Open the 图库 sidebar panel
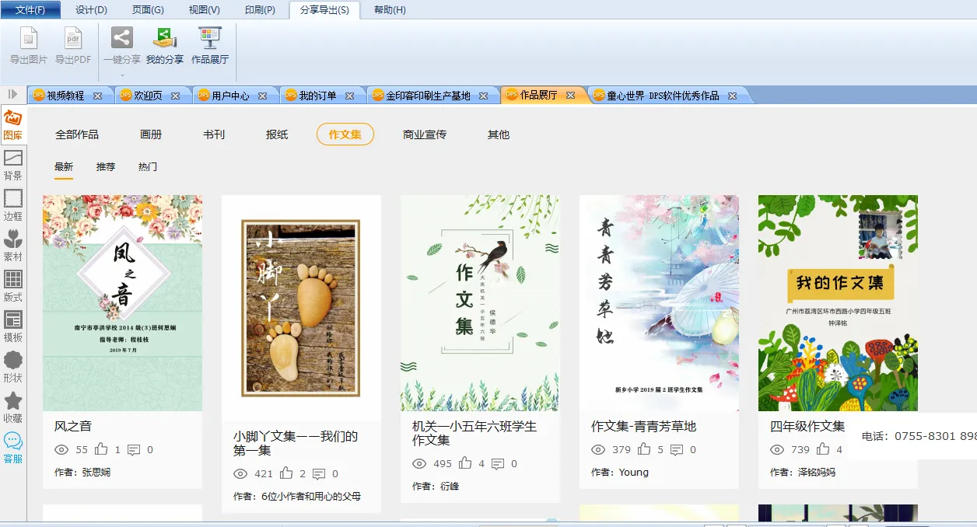977x527 pixels. pos(13,124)
